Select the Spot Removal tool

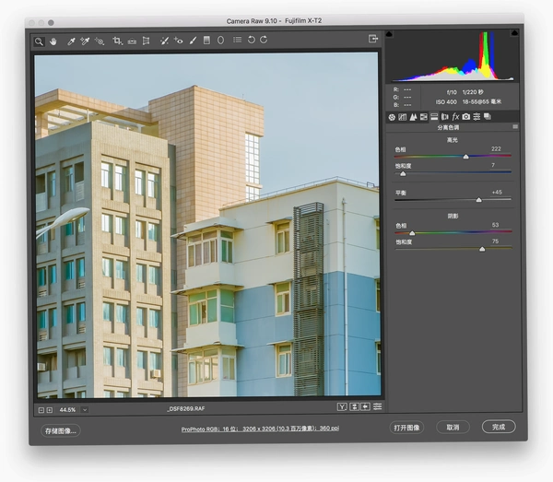(164, 41)
